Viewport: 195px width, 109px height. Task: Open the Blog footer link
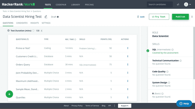point(103,106)
